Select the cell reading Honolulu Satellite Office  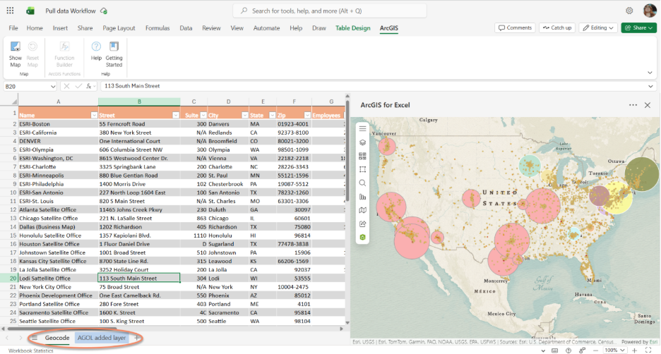[x=58, y=236]
